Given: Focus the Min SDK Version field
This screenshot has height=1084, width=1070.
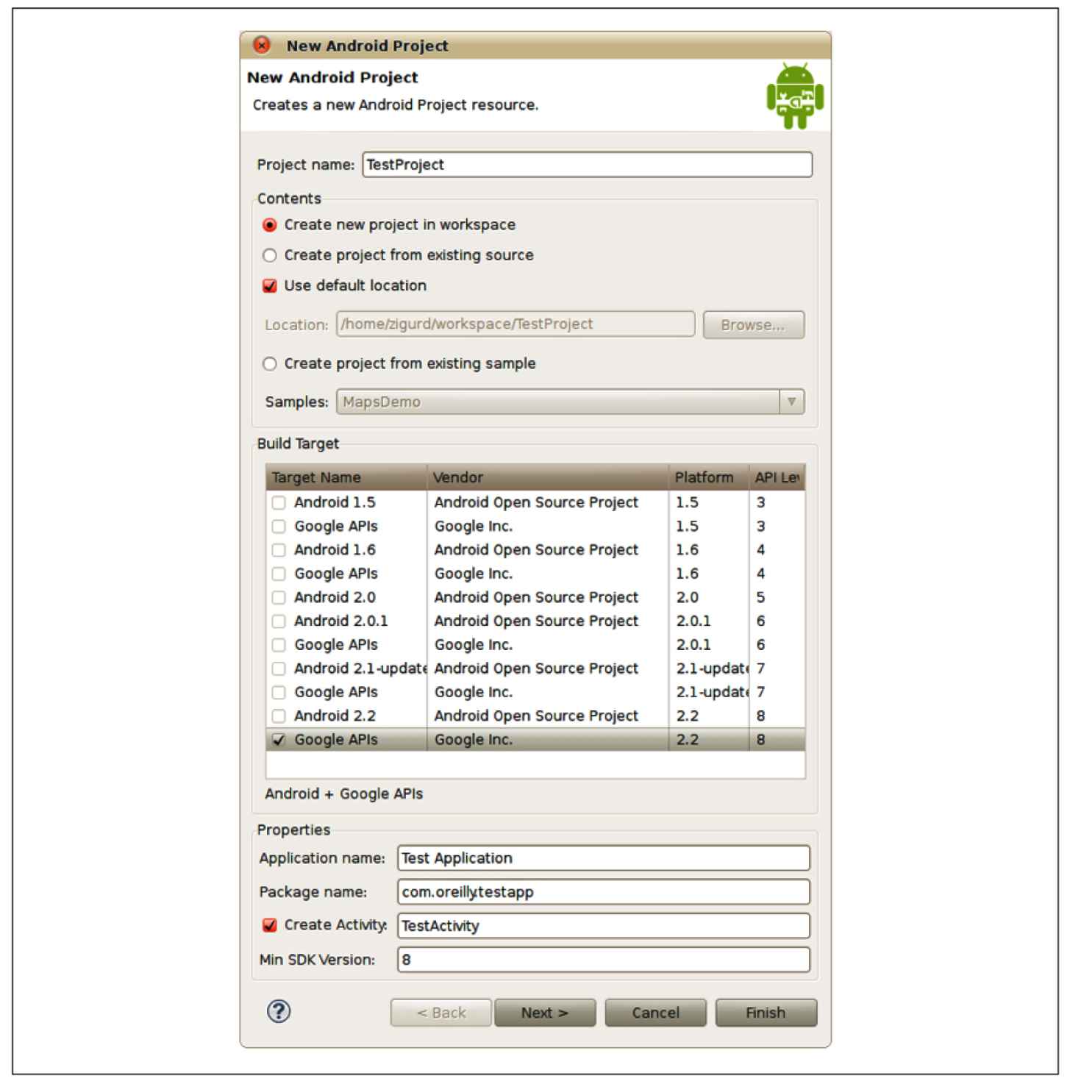Looking at the screenshot, I should [x=603, y=960].
